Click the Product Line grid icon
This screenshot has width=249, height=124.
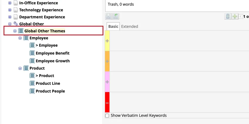[32, 83]
